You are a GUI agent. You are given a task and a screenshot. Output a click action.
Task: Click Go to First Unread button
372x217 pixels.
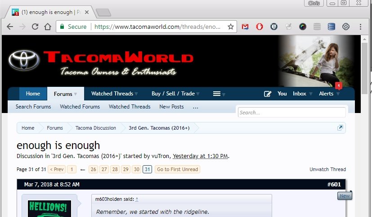(x=178, y=169)
